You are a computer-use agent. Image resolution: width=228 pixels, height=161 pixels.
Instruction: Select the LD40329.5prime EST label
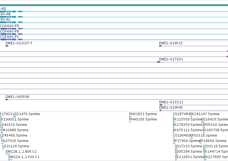point(13,125)
